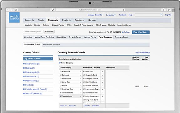Click the browser extension icon beside address bar
This screenshot has width=180, height=113.
pyautogui.click(x=53, y=10)
